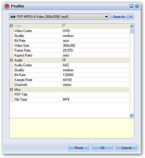The width and height of the screenshot is (145, 158).
Task: Close the Profile dialog
Action: 137,7
